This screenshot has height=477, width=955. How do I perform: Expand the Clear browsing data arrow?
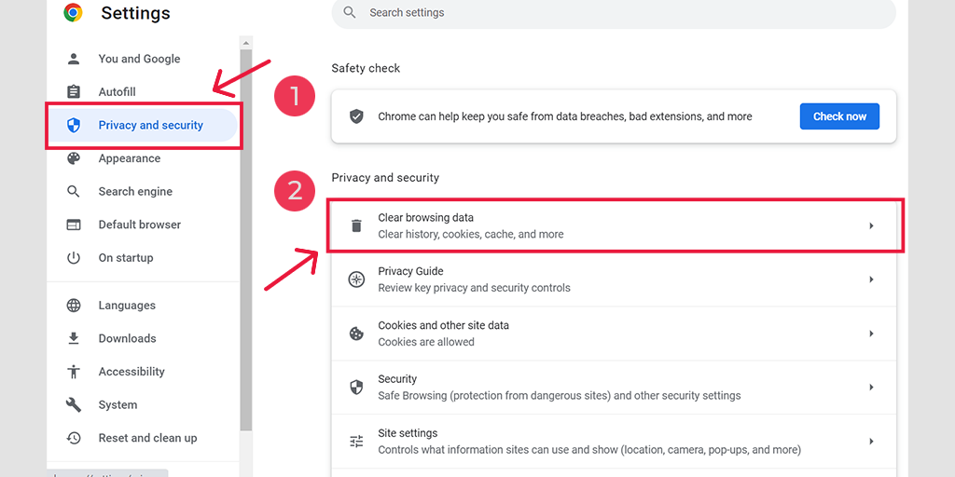click(x=871, y=225)
